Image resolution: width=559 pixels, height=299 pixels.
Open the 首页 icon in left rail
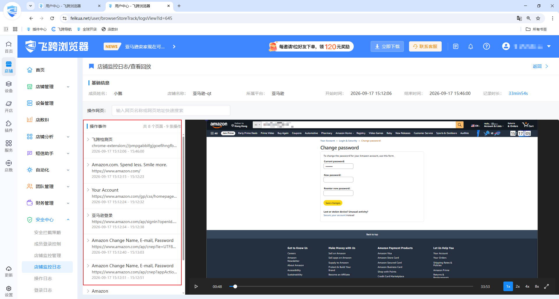[x=9, y=47]
